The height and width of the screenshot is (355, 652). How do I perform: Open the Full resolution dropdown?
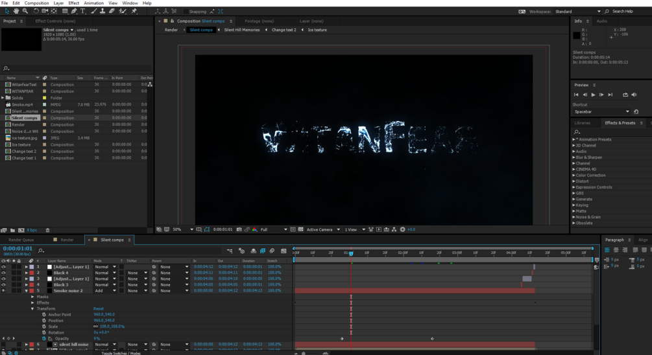point(274,229)
